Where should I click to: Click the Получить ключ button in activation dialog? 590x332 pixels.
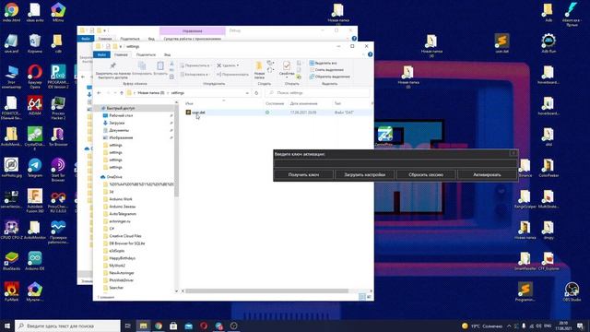point(303,174)
